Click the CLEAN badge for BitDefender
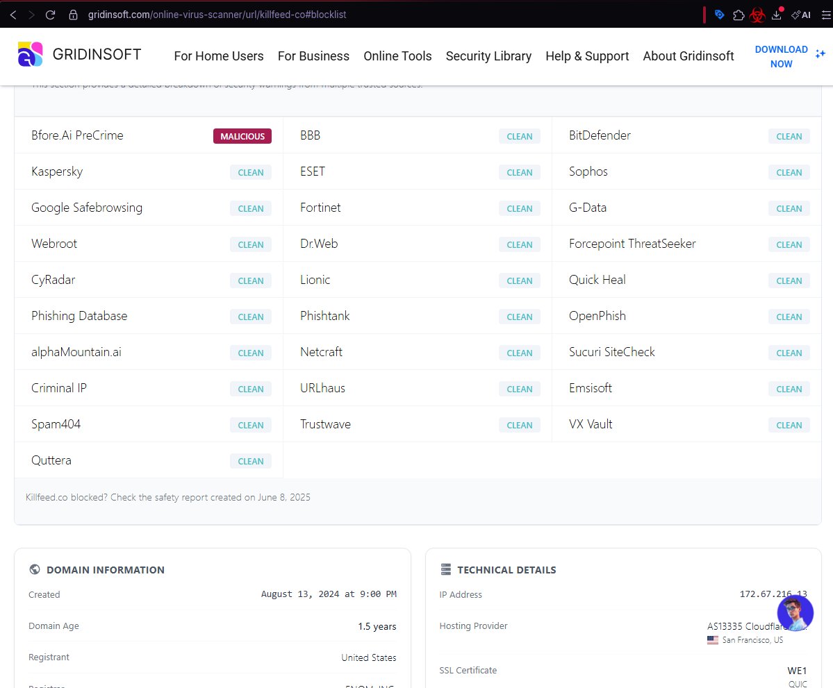 789,137
